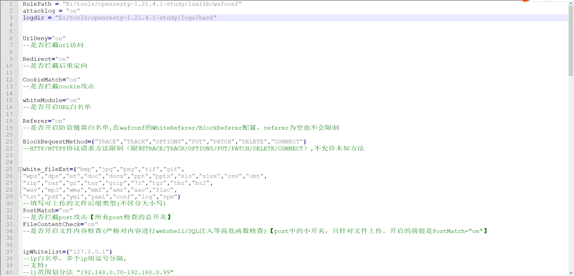Click the line starting with "txt","pdf"

pos(102,197)
